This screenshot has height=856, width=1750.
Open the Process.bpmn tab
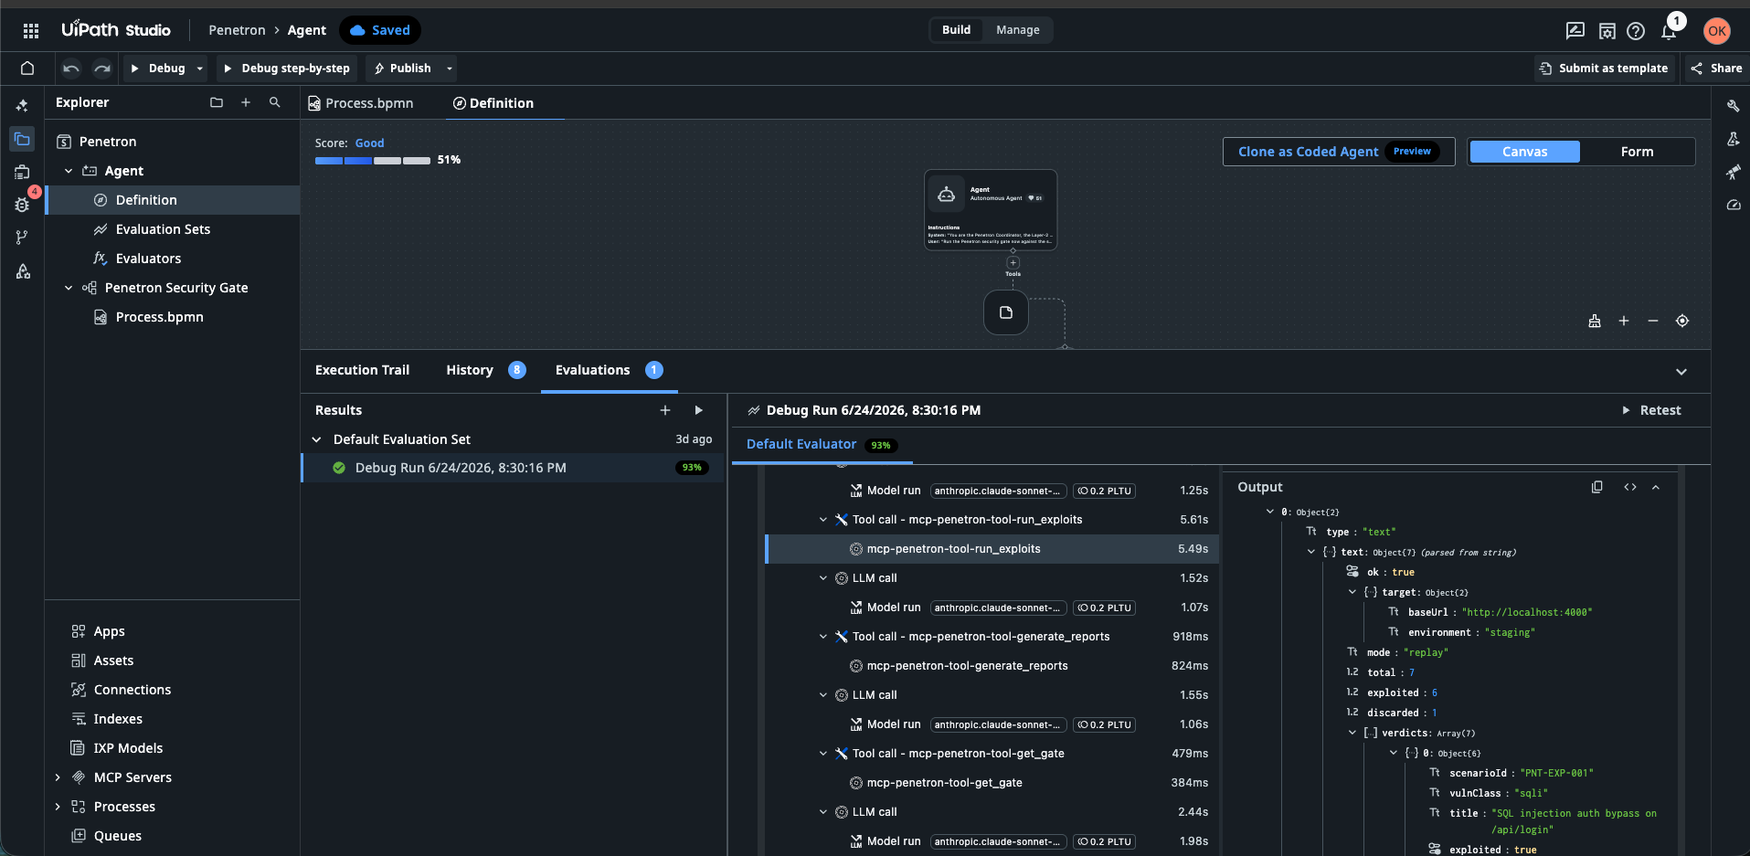(361, 103)
